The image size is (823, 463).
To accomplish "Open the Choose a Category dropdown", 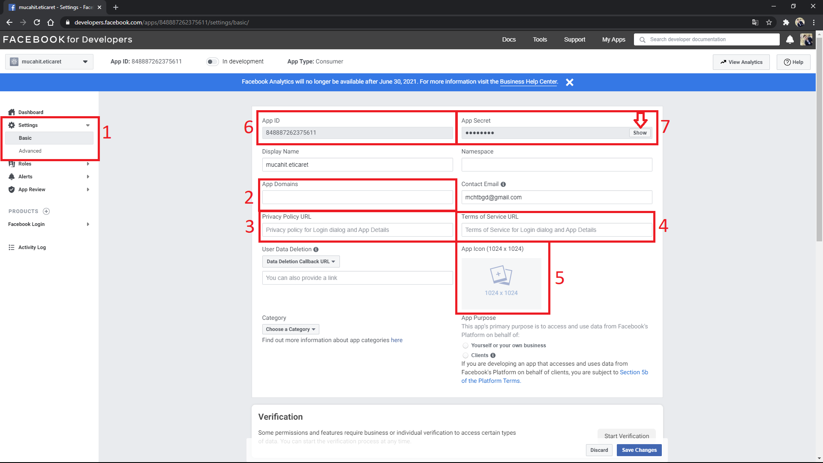I will (x=291, y=329).
